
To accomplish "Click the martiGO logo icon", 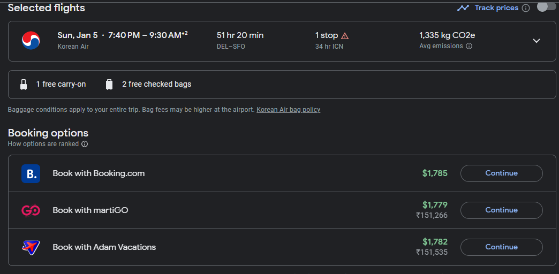I will 31,210.
